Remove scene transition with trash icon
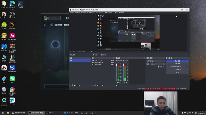206x115 pixels. point(161,67)
